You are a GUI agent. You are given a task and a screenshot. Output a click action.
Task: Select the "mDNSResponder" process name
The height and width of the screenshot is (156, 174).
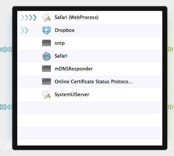point(74,69)
